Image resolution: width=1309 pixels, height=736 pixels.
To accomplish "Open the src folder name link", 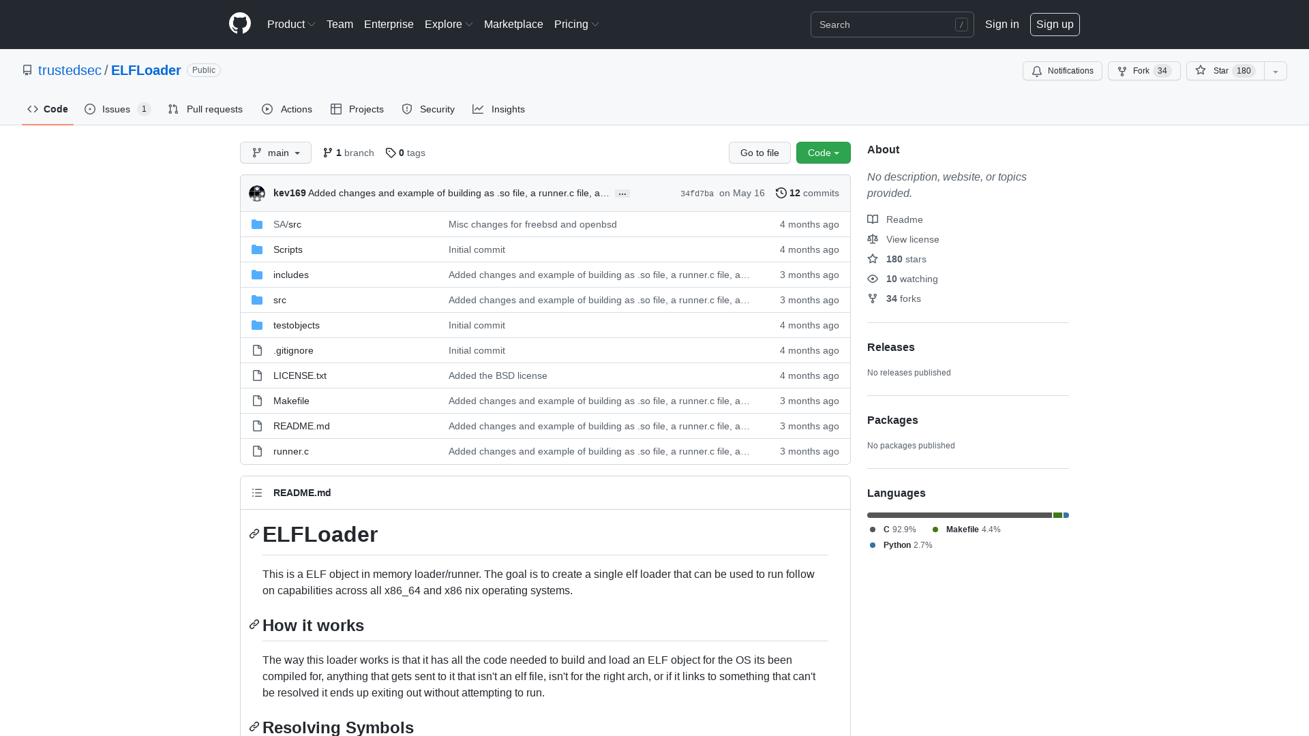I will click(x=280, y=300).
